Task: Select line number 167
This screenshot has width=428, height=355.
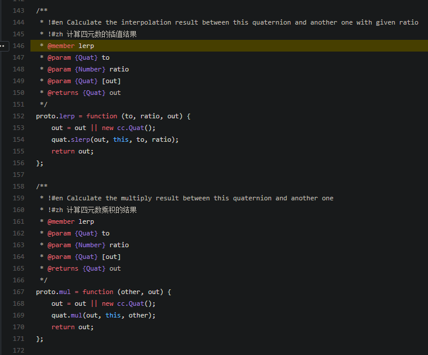Action: coord(19,292)
